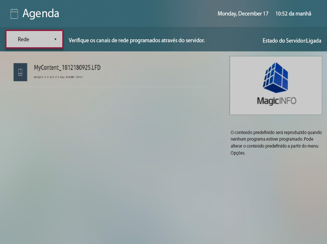Click the 'O conteúdo predefinido' help paragraph
Viewport: 327px width, 244px height.
pyautogui.click(x=276, y=143)
